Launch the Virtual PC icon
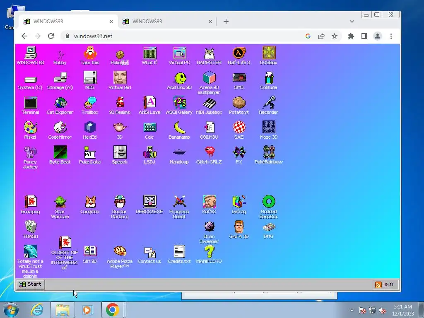The width and height of the screenshot is (424, 318). (179, 53)
